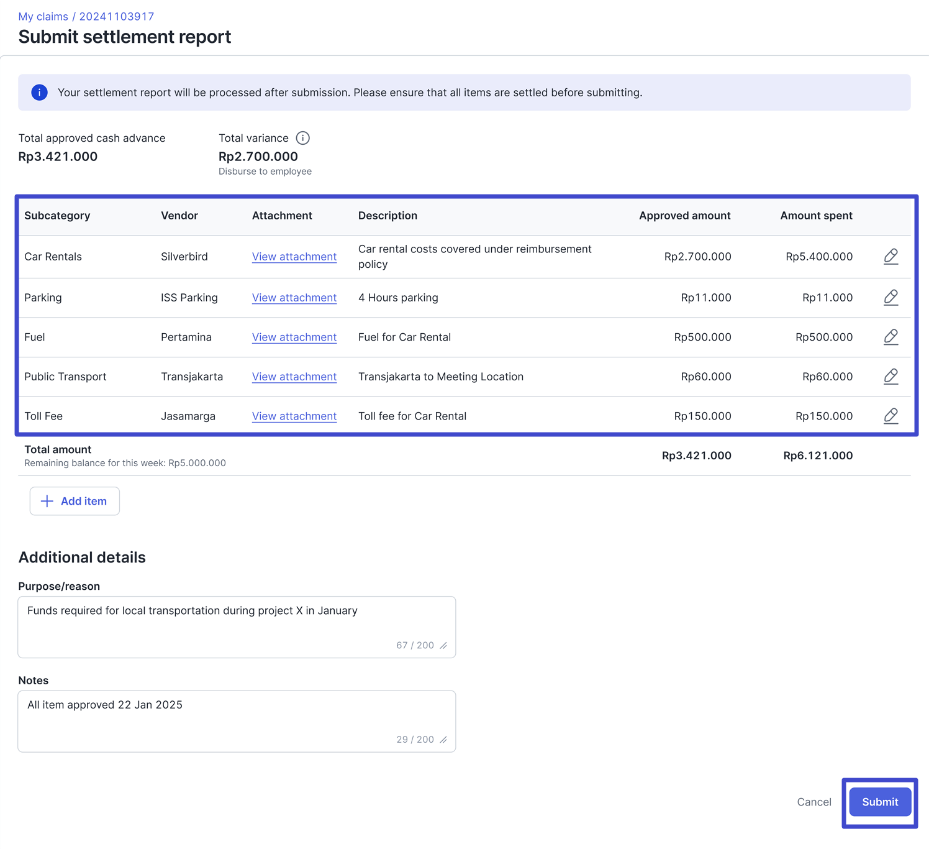Open edit for Public Transport row
This screenshot has height=849, width=929.
point(890,377)
